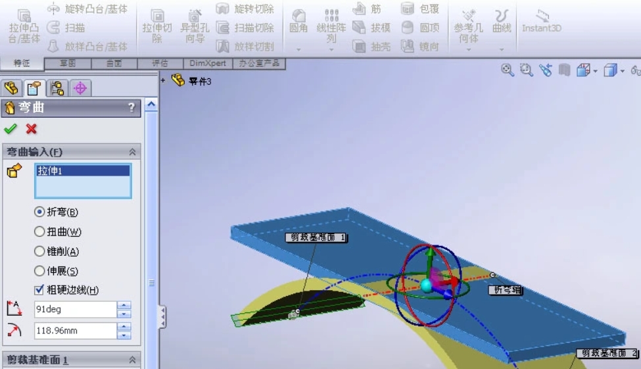Click Zoom to Fit view icon
641x369 pixels.
[x=508, y=70]
